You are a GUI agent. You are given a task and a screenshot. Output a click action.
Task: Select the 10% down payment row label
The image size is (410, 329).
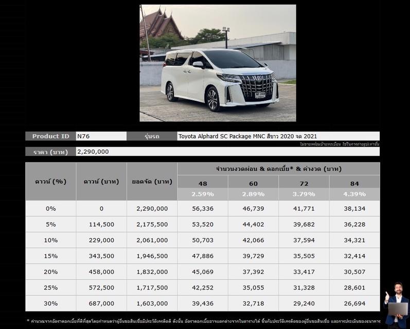click(51, 240)
